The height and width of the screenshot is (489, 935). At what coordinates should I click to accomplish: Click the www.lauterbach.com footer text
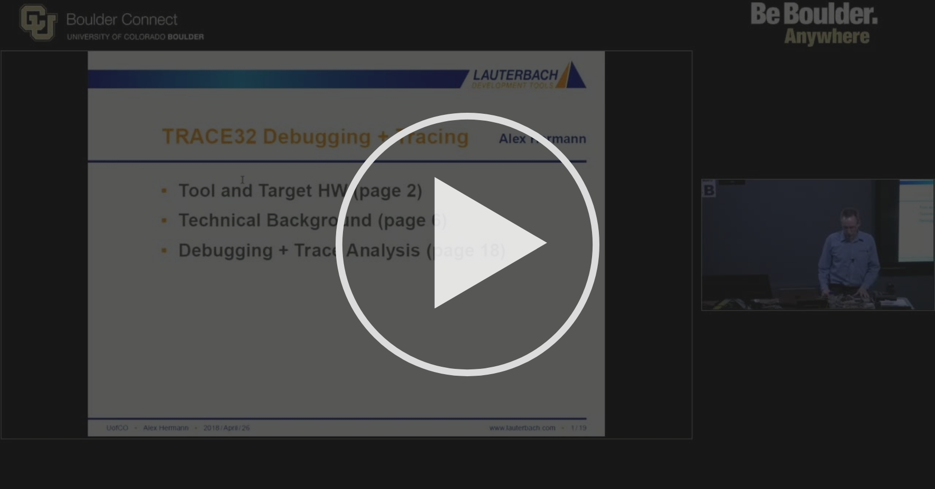coord(522,428)
